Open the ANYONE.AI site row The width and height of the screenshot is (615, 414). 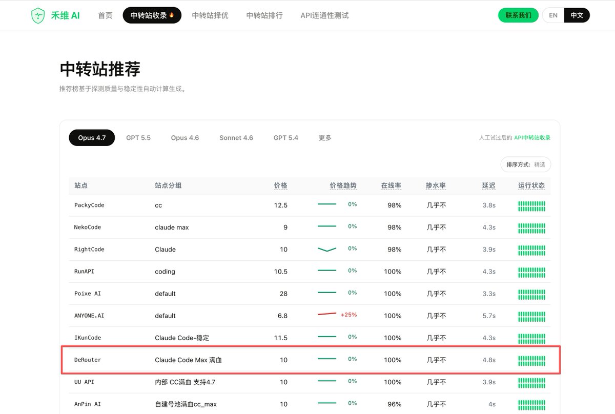pos(310,315)
